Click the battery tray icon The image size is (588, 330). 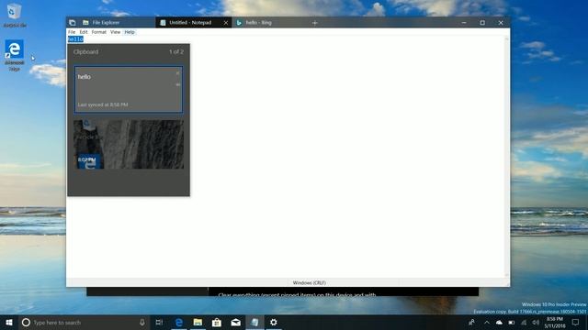click(x=512, y=322)
